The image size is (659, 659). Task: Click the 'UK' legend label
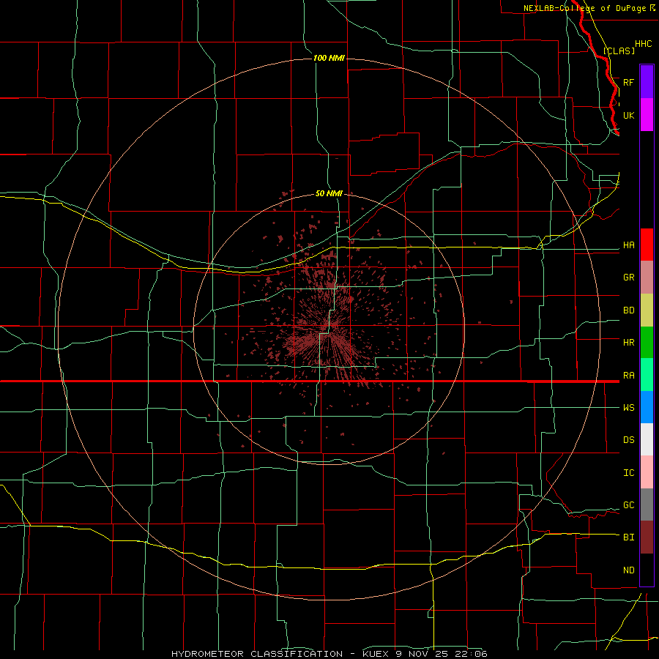628,115
